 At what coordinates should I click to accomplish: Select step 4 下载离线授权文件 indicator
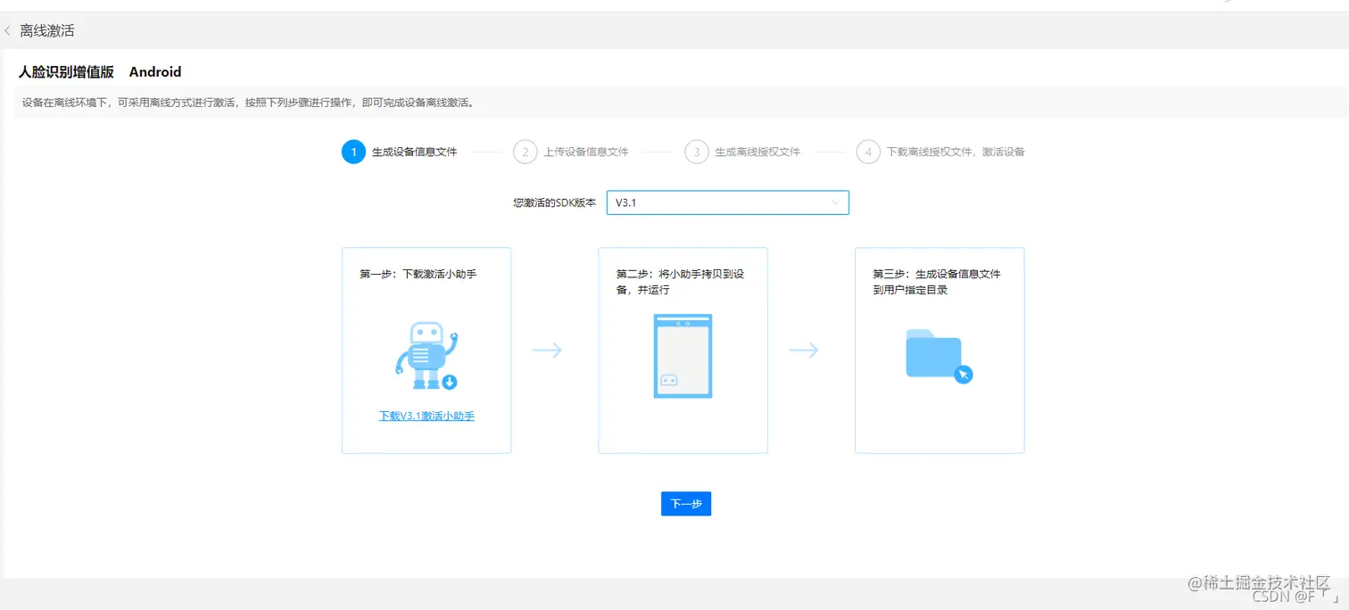(x=868, y=152)
